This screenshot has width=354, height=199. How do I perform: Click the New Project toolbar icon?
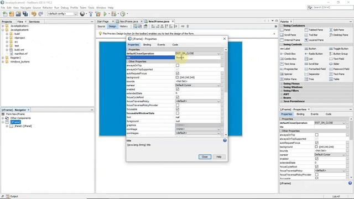coord(12,14)
